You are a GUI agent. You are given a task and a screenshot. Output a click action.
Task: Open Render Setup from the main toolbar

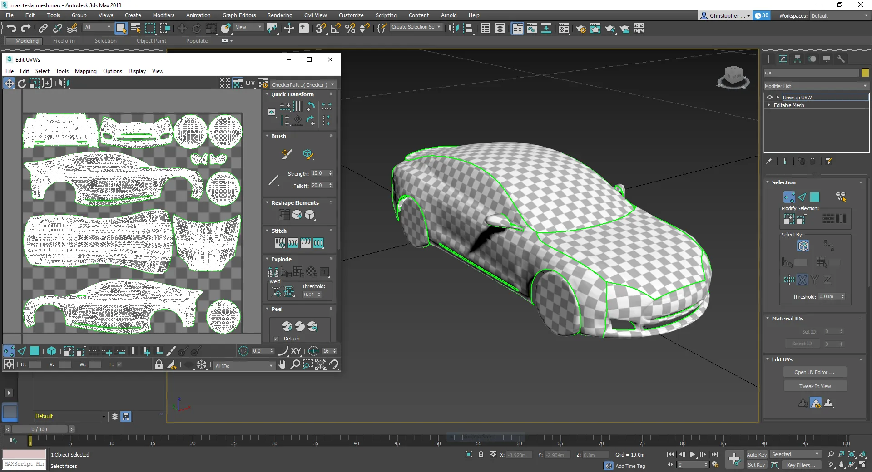point(580,29)
